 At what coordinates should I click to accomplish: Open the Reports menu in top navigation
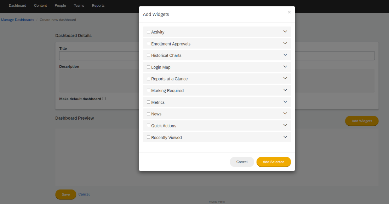point(98,5)
